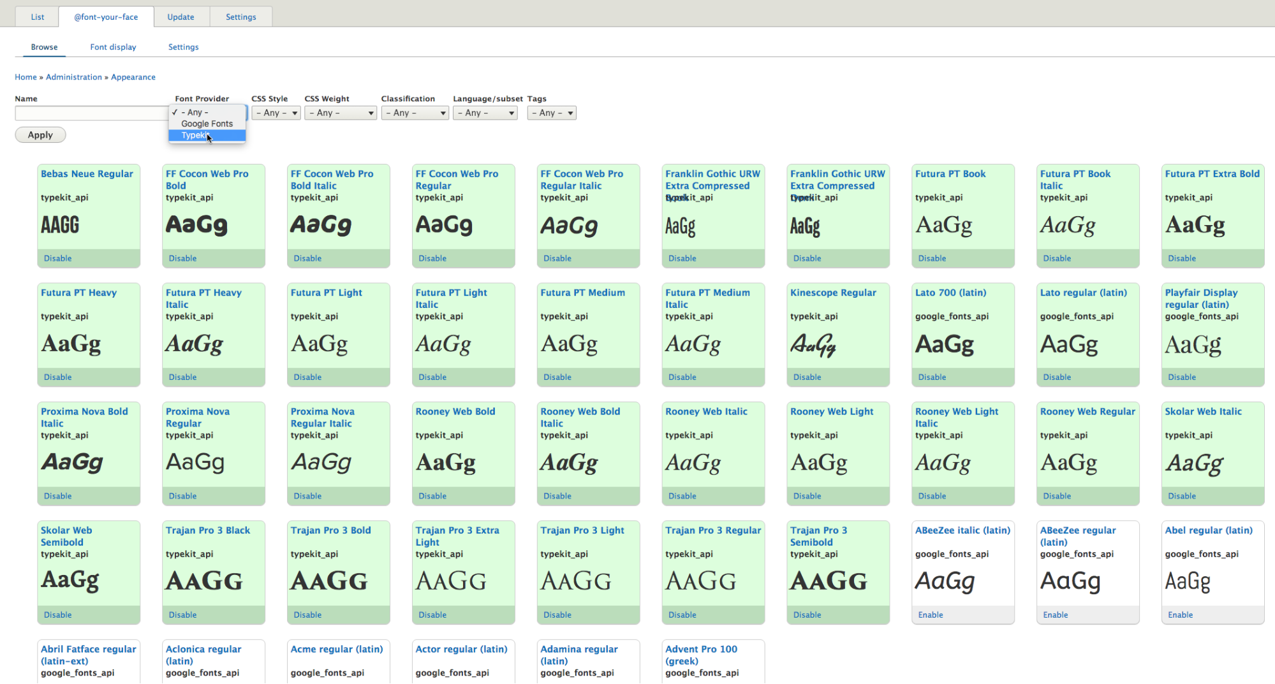This screenshot has height=684, width=1275.
Task: Disable FF Cocon Web Pro Regular Italic
Action: (x=557, y=258)
